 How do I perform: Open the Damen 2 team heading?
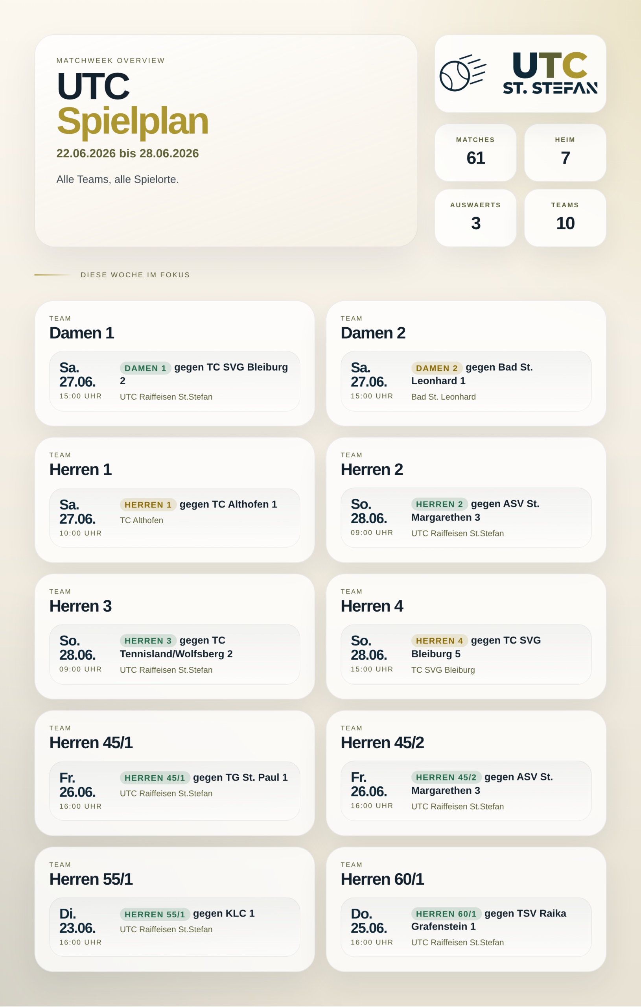pos(373,333)
